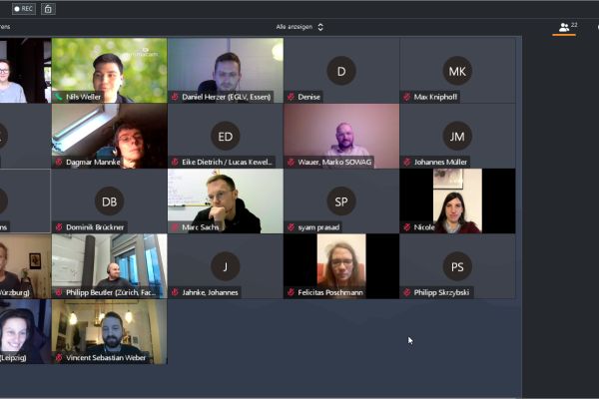599x399 pixels.
Task: Click muted mic icon beside Felicitas Poschmann
Action: (291, 293)
